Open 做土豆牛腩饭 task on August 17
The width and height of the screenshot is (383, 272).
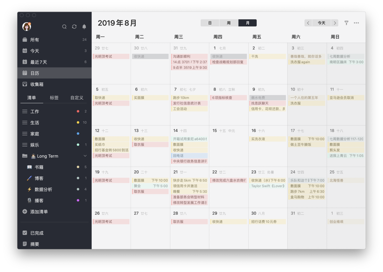point(307,145)
